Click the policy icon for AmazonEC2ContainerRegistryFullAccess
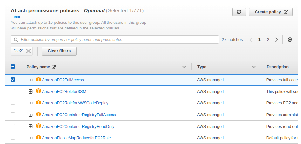The height and width of the screenshot is (144, 301). (38, 114)
